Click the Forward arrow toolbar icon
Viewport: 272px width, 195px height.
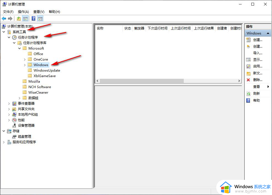pos(10,18)
